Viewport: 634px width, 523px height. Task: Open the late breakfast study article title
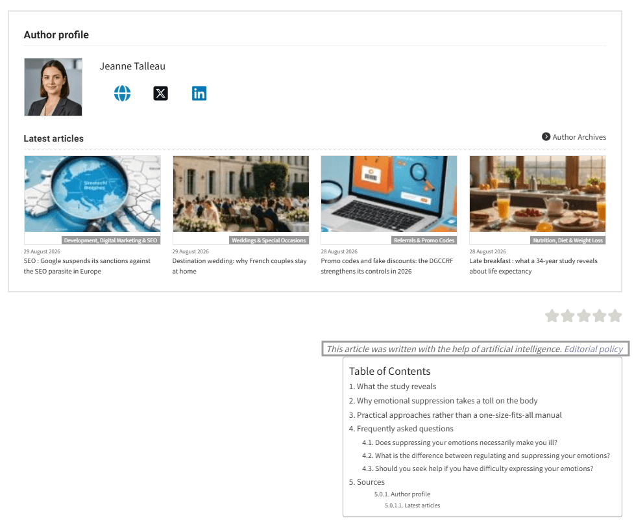[533, 266]
